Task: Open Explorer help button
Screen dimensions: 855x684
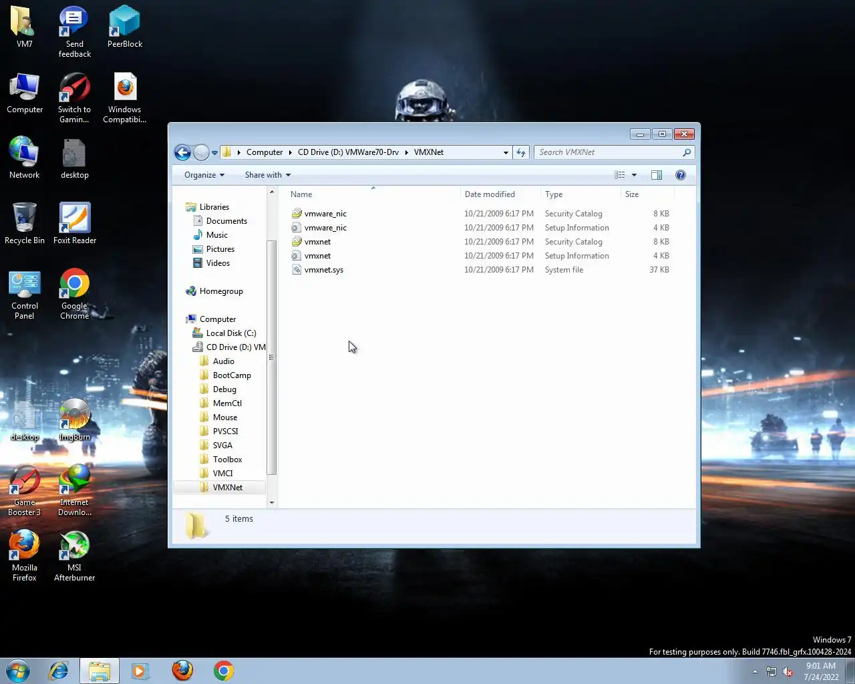Action: (x=681, y=175)
